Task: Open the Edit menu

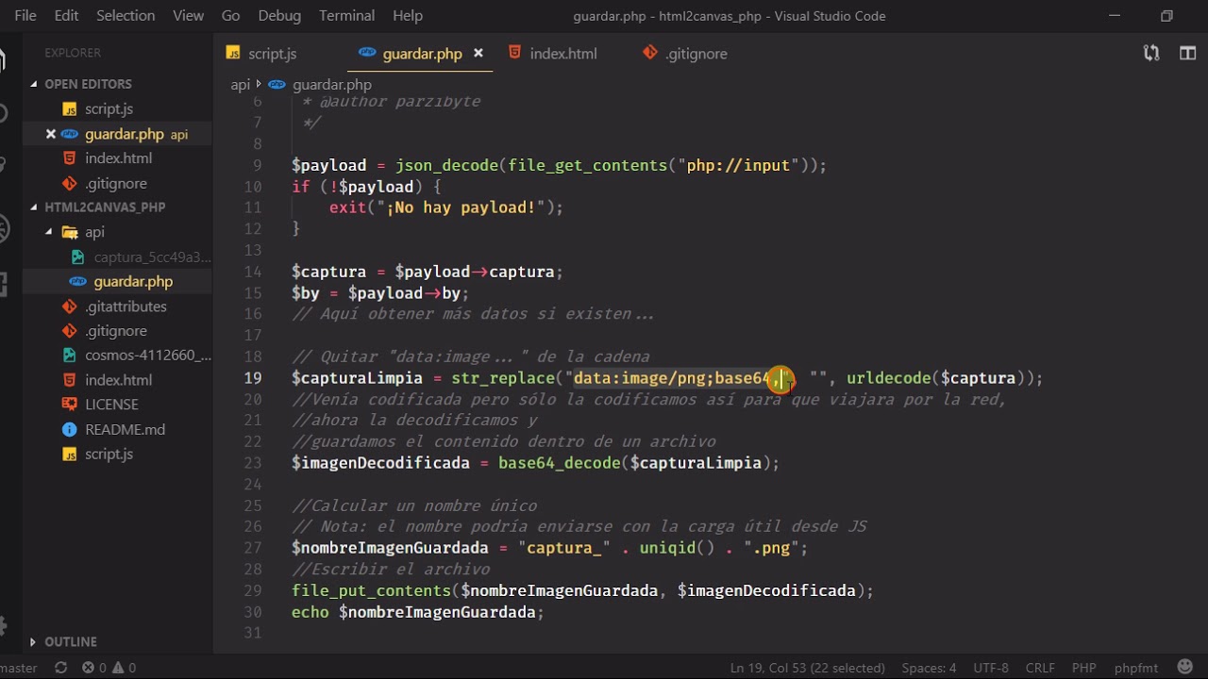Action: [x=66, y=15]
